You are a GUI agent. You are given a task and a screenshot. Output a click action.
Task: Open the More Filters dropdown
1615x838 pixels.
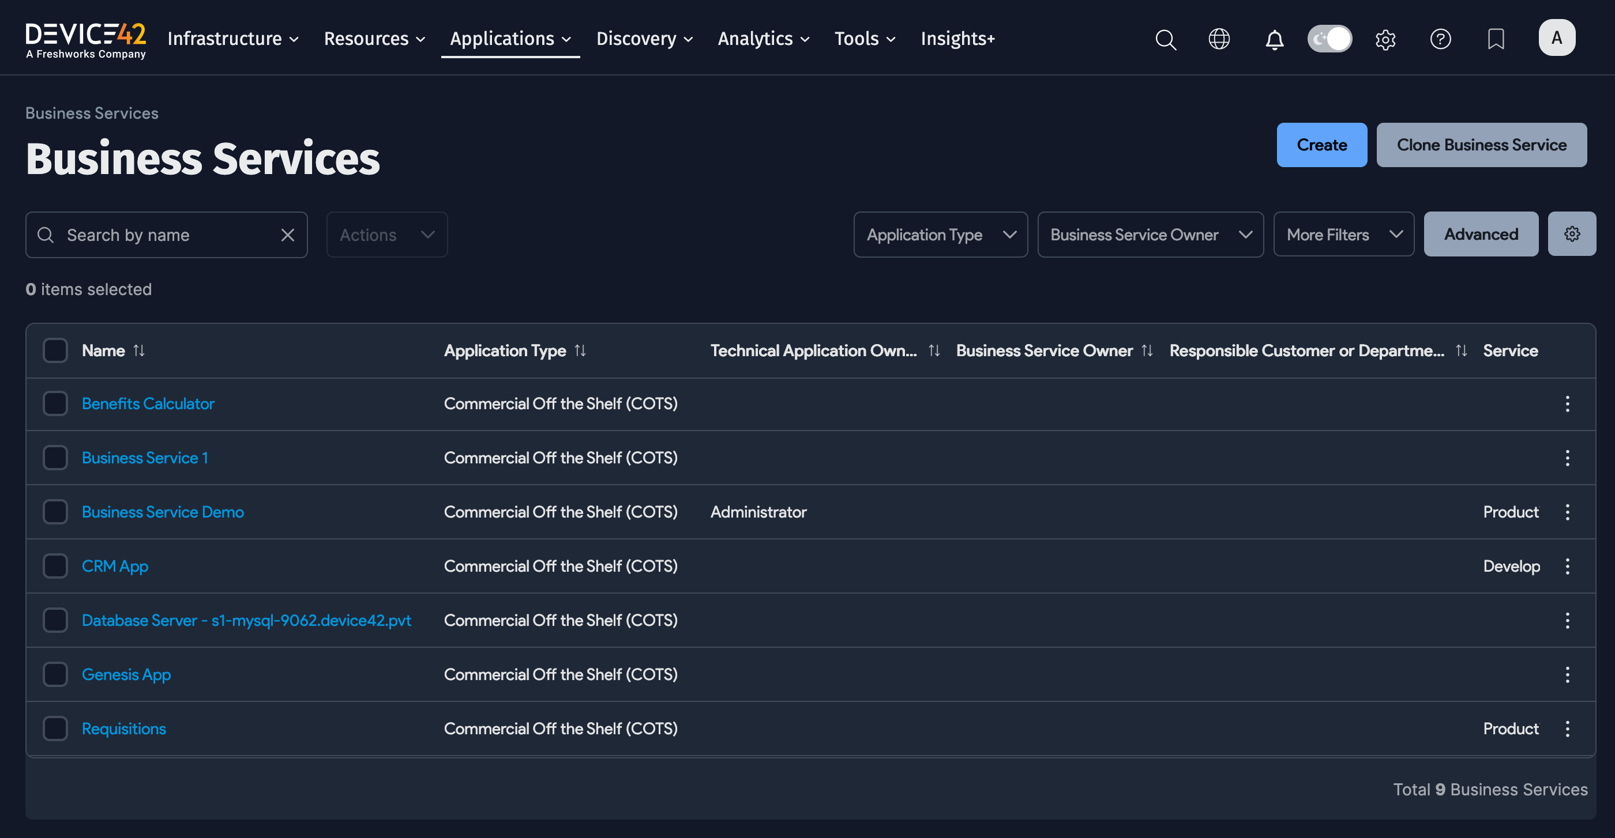tap(1343, 234)
